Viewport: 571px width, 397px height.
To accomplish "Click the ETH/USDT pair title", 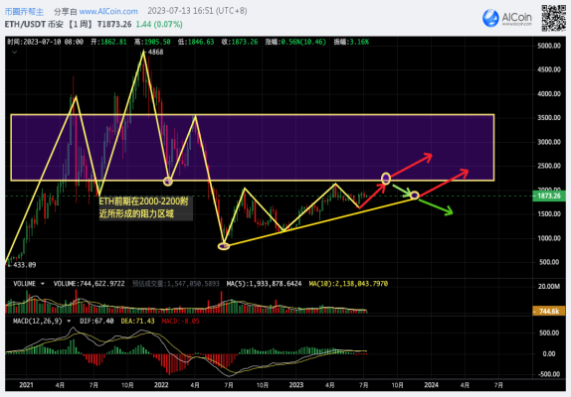I will tap(25, 25).
